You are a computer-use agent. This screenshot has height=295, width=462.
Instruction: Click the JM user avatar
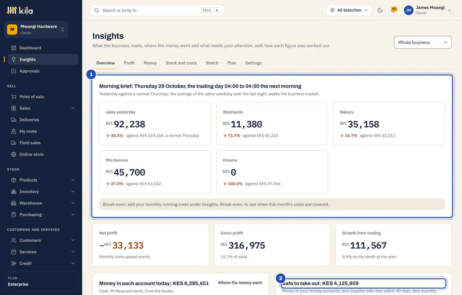(408, 10)
